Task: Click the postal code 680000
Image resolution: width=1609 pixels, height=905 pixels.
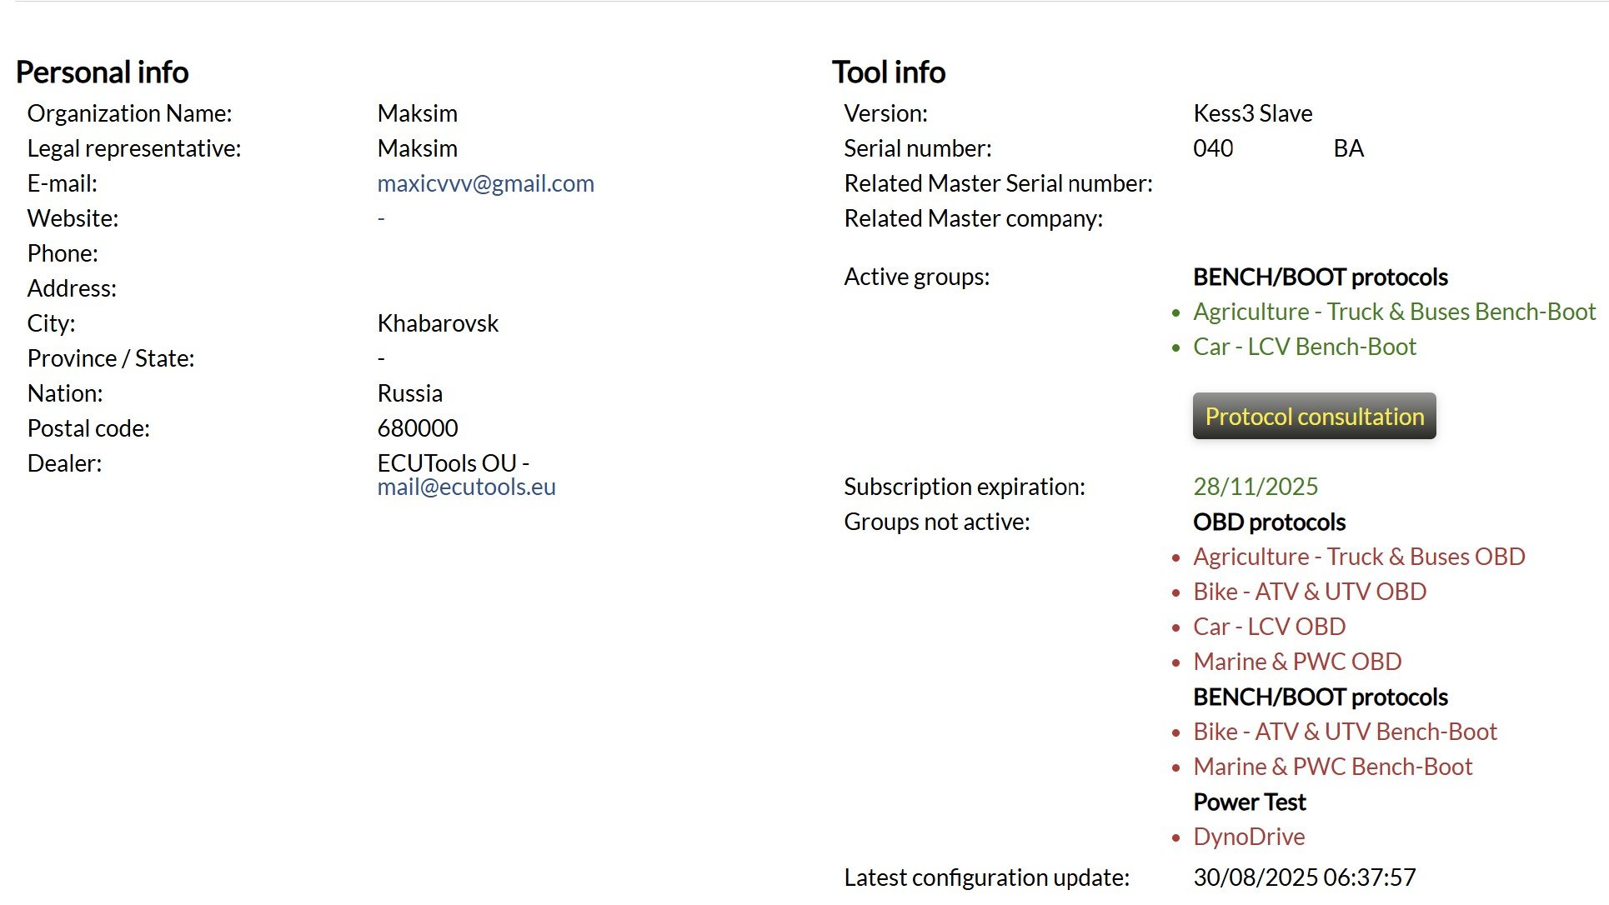Action: [418, 428]
